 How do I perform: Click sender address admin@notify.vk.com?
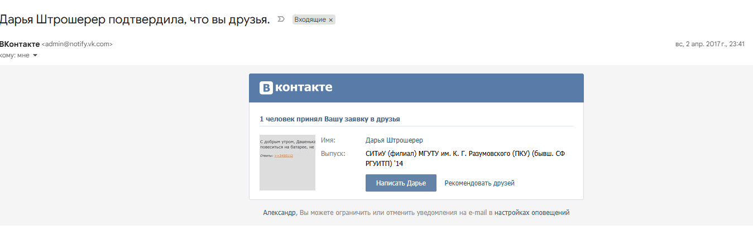(77, 44)
